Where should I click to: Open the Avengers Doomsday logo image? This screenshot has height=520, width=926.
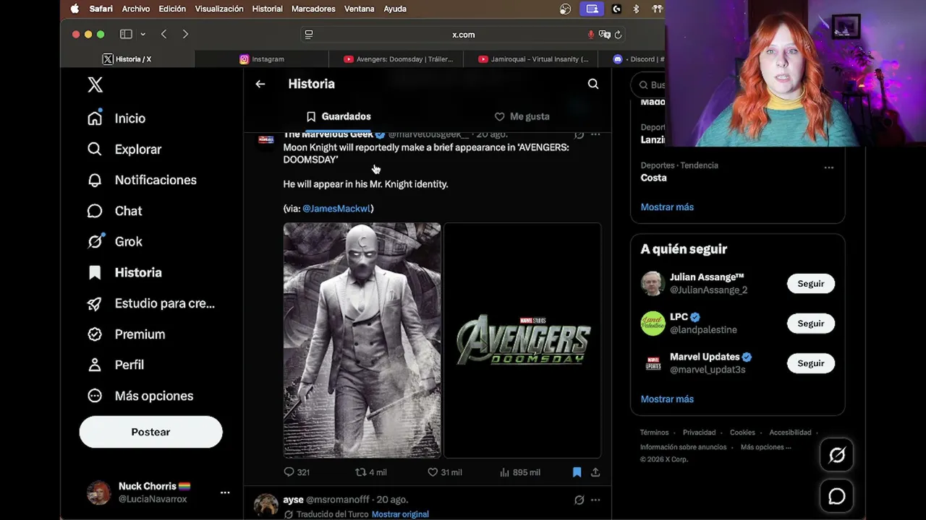point(522,340)
